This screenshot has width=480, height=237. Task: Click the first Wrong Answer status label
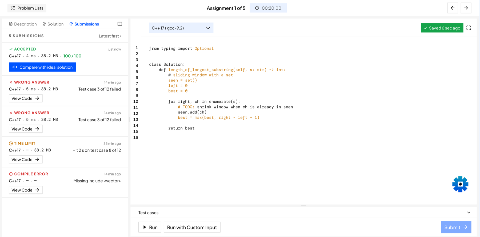[29, 82]
